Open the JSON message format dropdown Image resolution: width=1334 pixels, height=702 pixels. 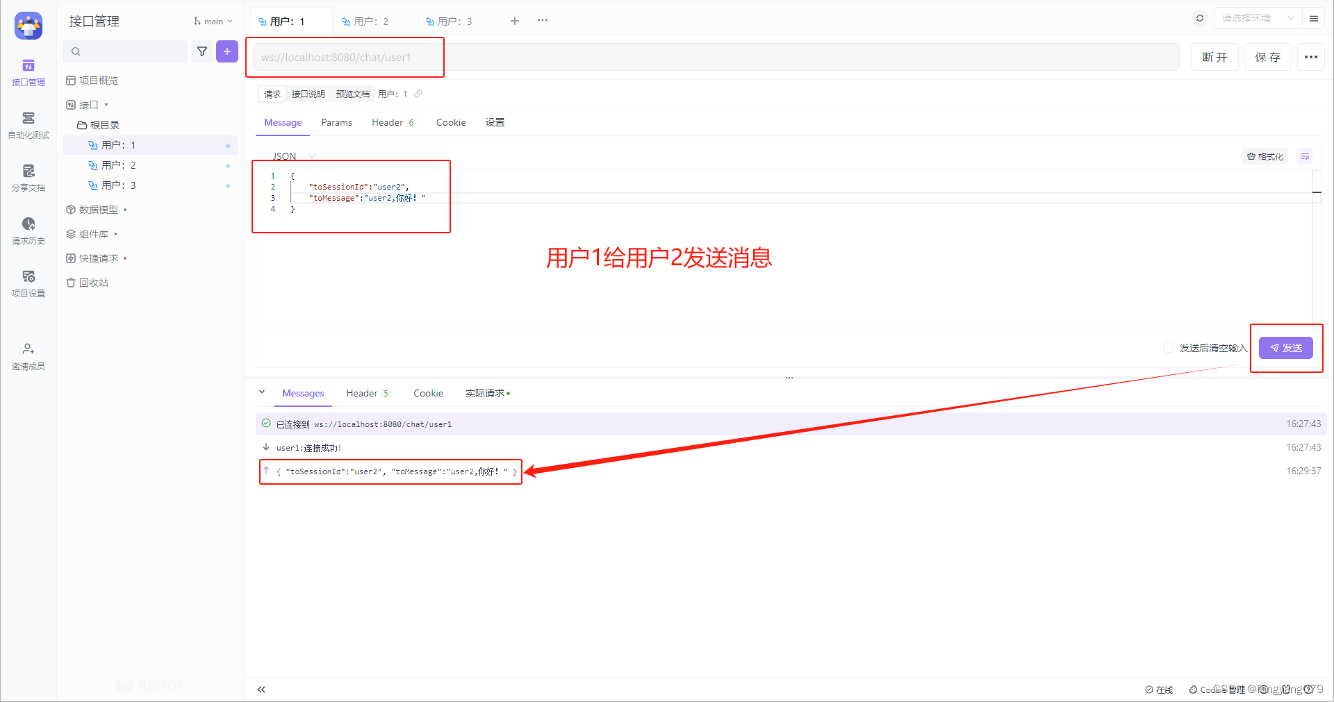point(294,156)
